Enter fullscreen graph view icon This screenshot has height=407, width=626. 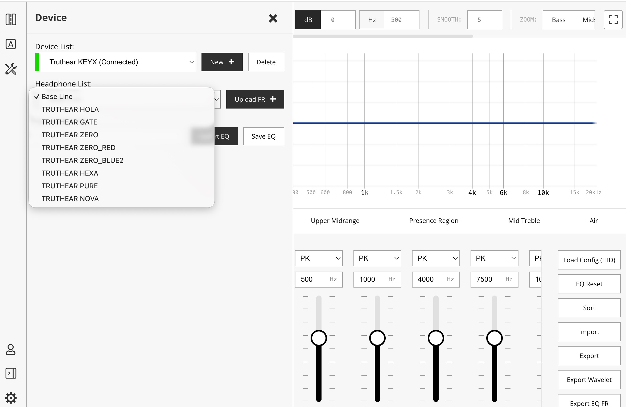click(613, 19)
